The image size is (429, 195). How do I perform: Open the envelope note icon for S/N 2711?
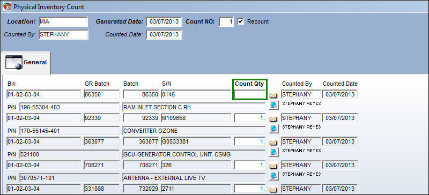pyautogui.click(x=273, y=189)
